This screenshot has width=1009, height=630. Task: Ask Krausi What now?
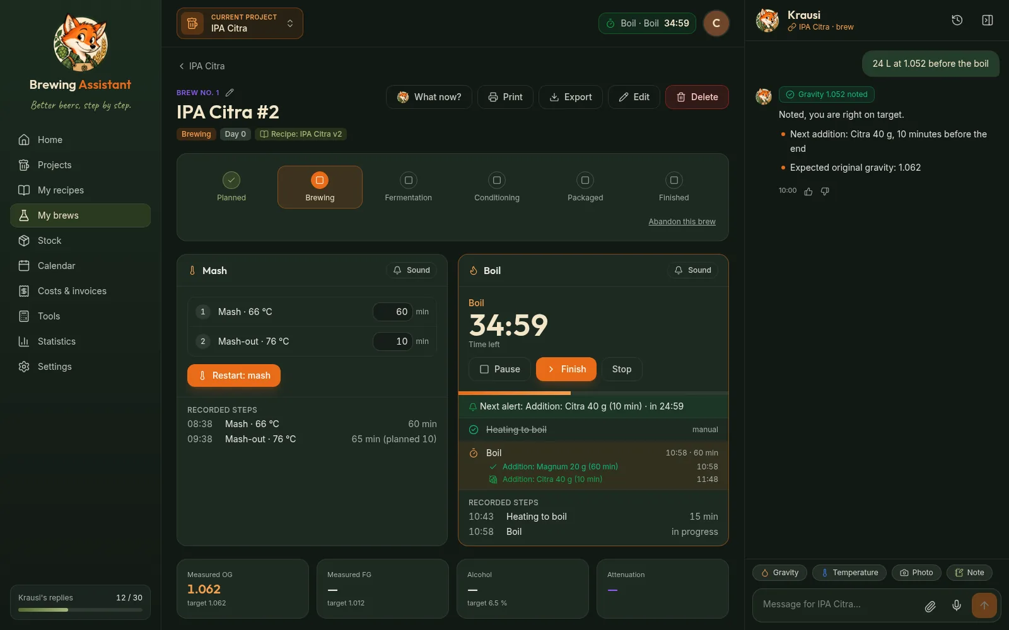(x=429, y=97)
